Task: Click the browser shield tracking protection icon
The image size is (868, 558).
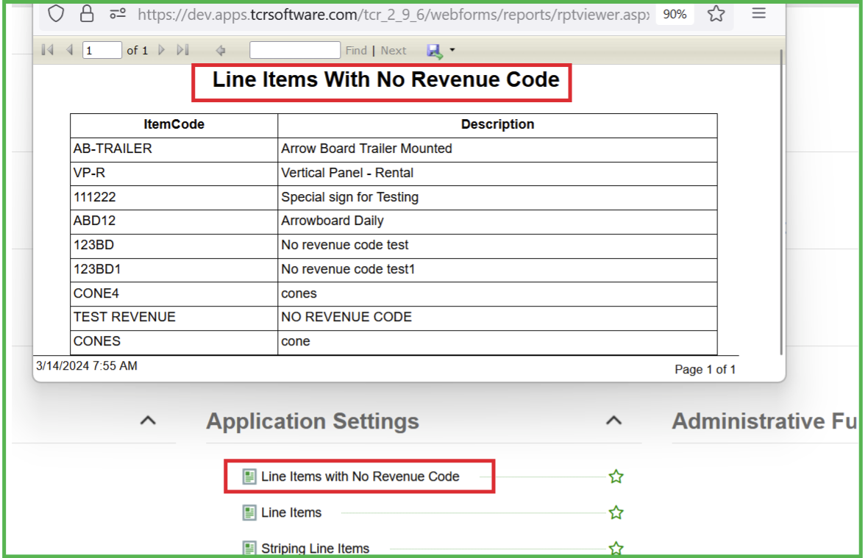Action: pos(57,14)
